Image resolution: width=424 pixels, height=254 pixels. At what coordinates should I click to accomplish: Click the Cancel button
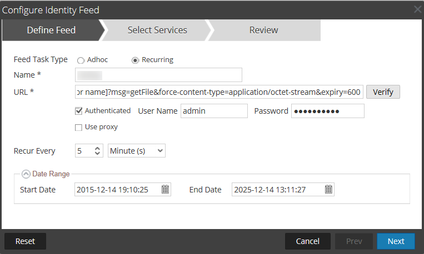click(x=307, y=241)
